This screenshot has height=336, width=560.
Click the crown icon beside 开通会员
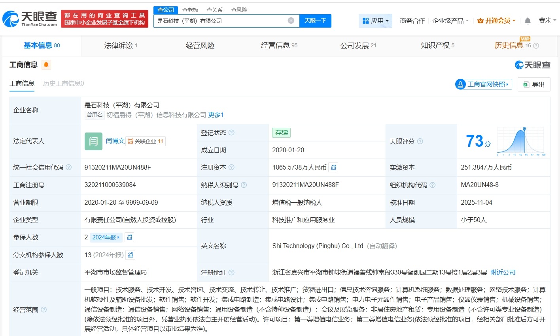tap(481, 21)
